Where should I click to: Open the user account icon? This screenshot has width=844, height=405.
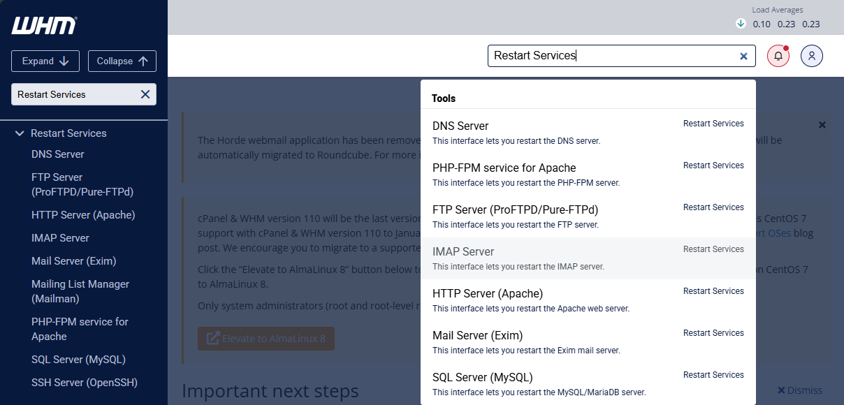point(811,55)
